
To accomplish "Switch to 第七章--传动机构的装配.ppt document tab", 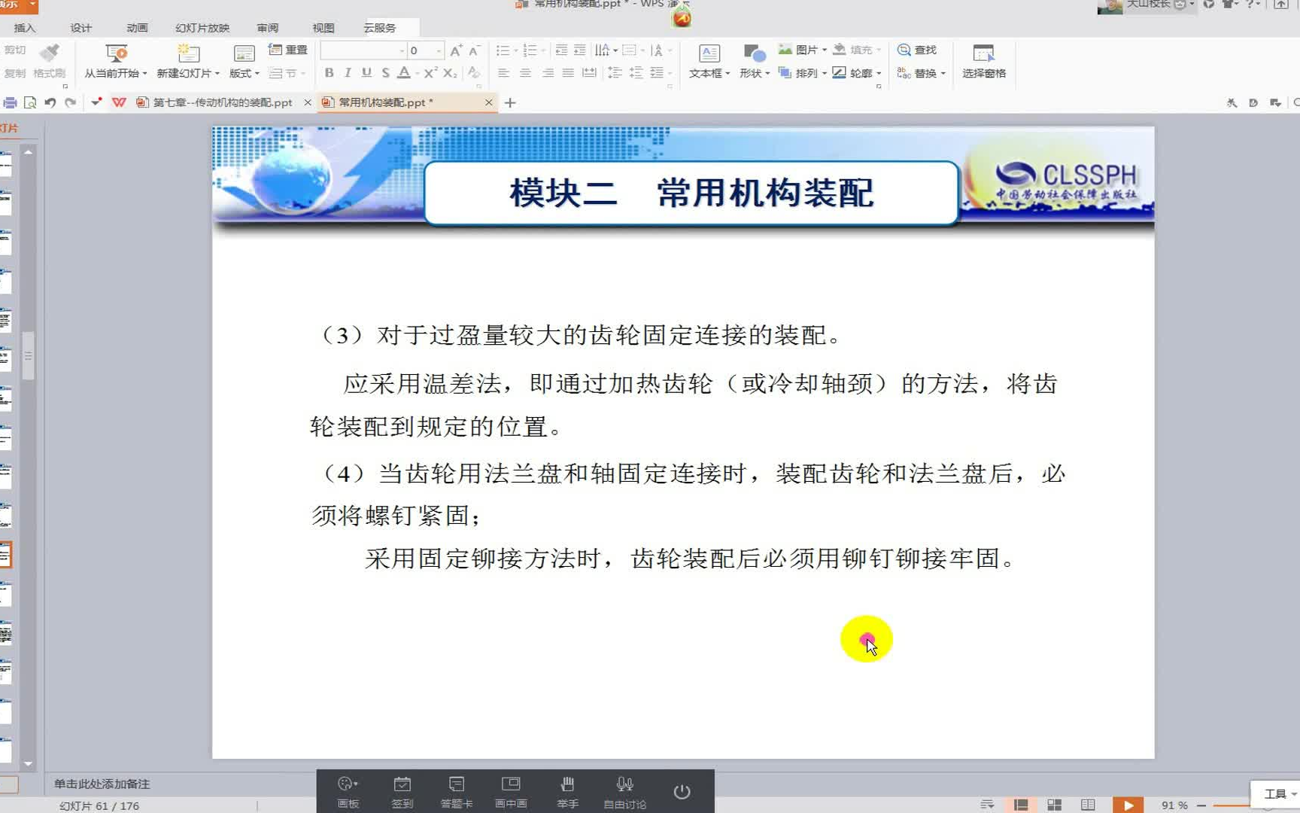I will (223, 102).
